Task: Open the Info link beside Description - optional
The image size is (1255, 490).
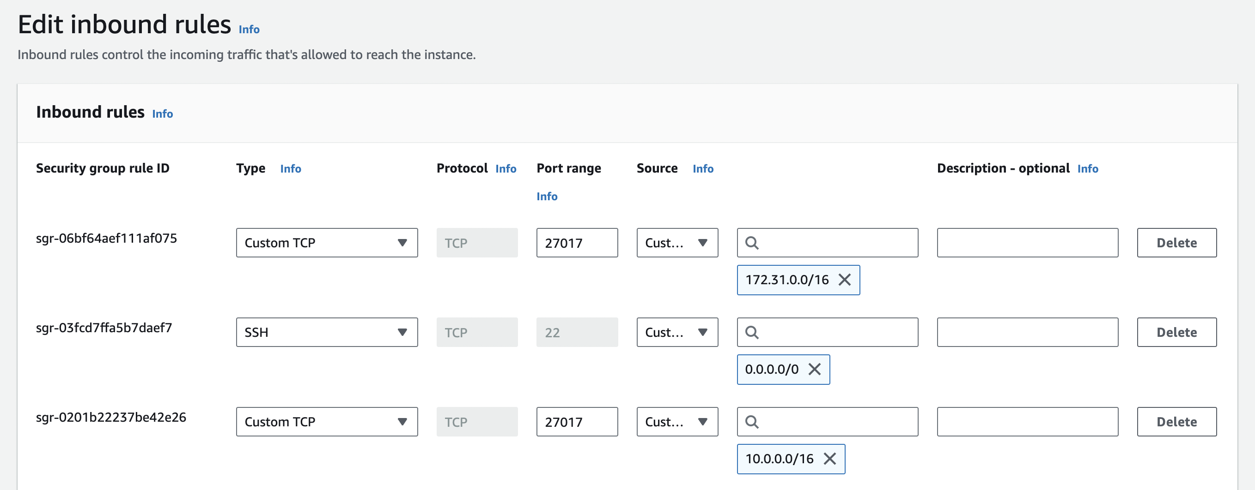Action: 1087,169
